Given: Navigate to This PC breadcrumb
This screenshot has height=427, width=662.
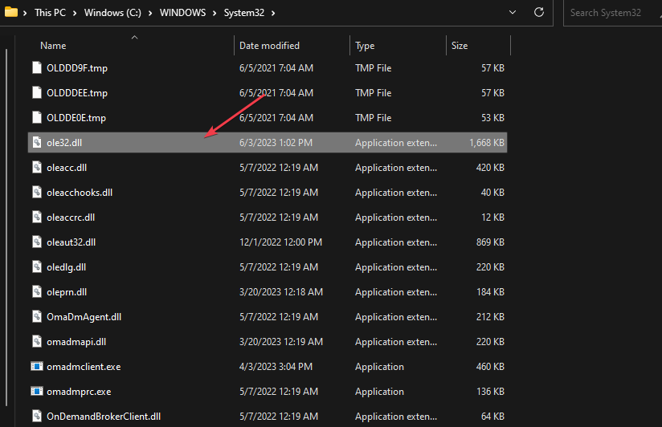Looking at the screenshot, I should click(51, 13).
